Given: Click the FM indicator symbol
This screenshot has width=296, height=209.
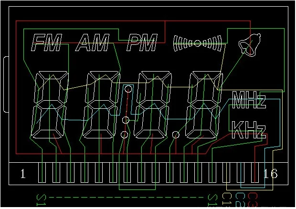Looking at the screenshot, I should tap(47, 42).
